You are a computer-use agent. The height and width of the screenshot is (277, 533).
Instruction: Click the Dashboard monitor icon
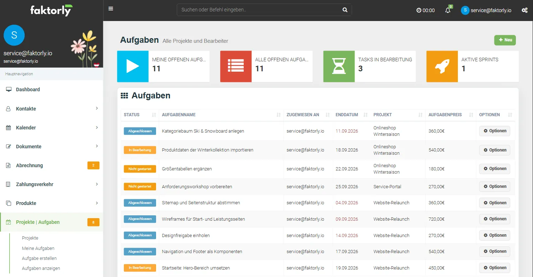pos(9,89)
